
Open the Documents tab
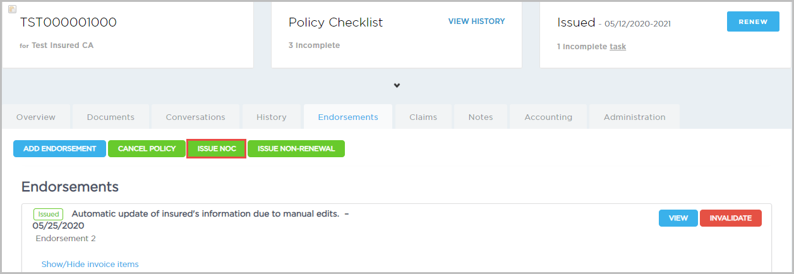pos(111,117)
